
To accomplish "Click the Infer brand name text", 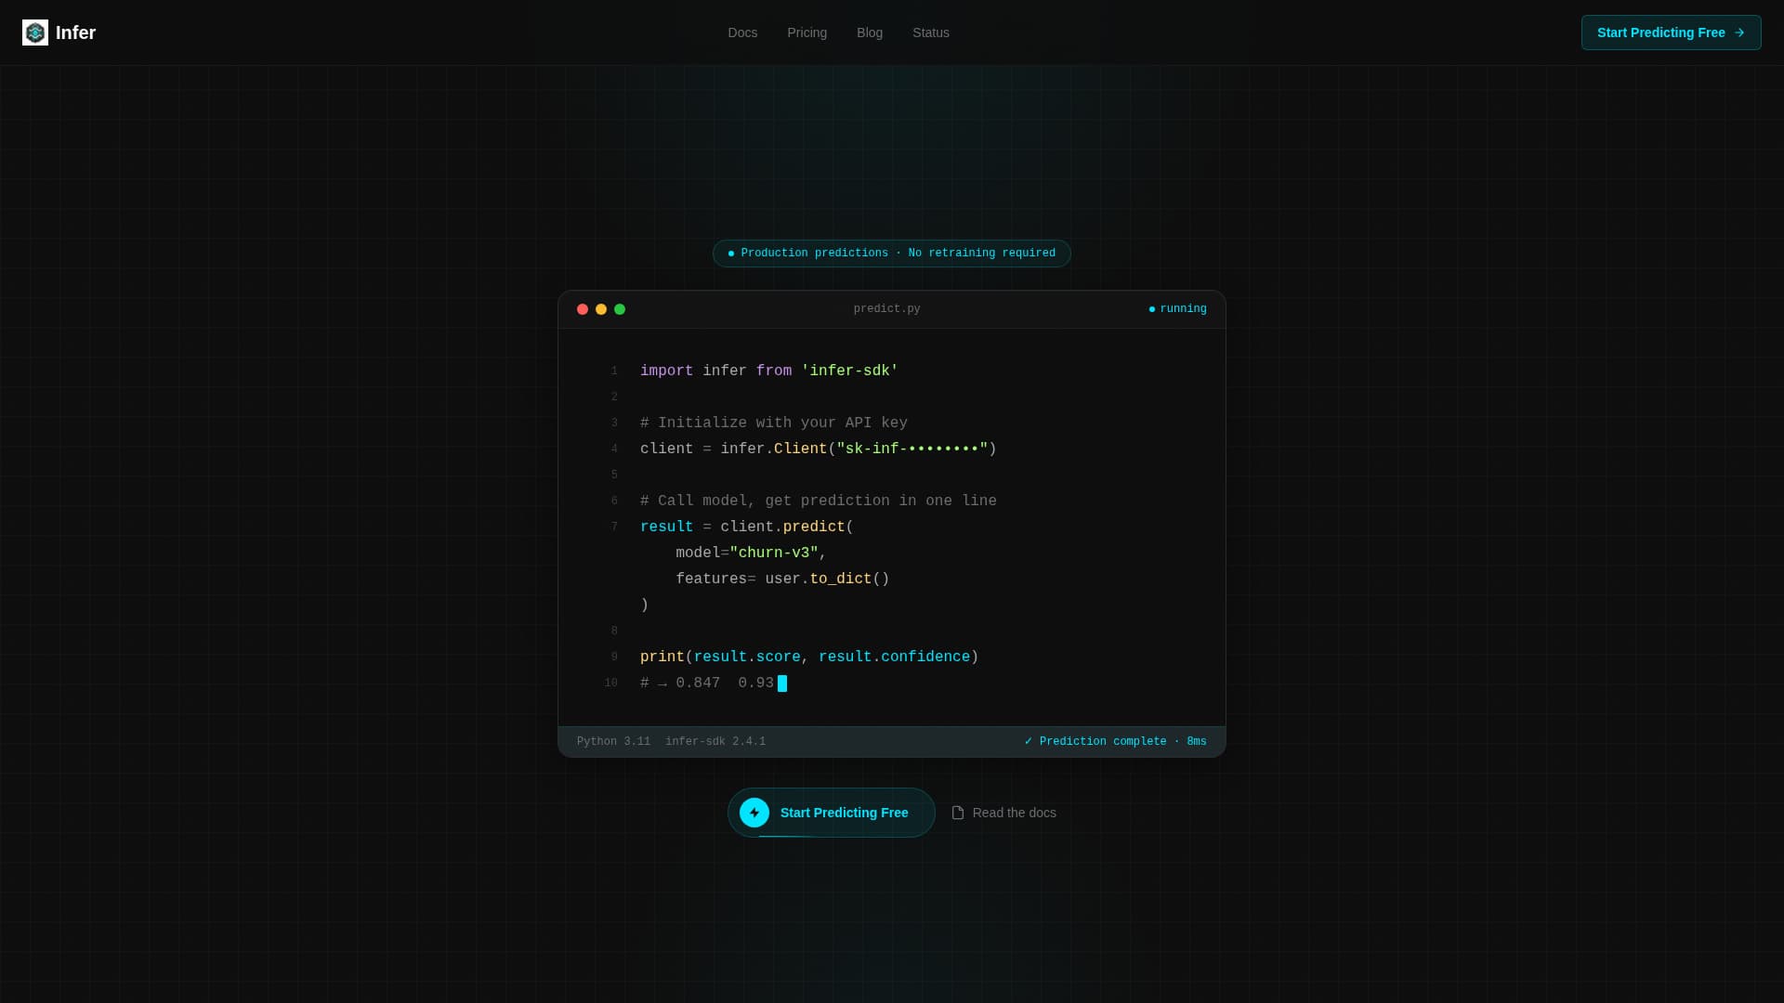I will point(75,33).
